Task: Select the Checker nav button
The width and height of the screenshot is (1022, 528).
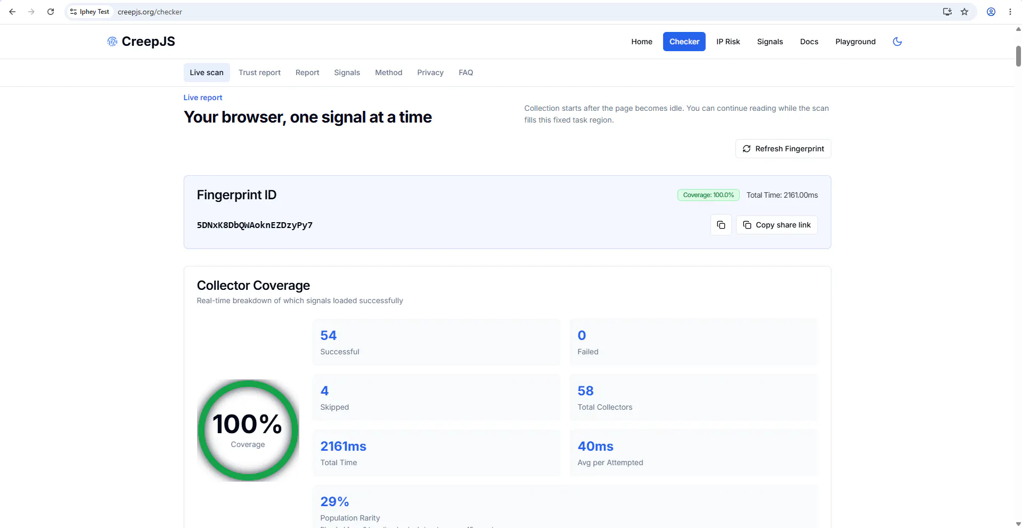Action: click(684, 42)
